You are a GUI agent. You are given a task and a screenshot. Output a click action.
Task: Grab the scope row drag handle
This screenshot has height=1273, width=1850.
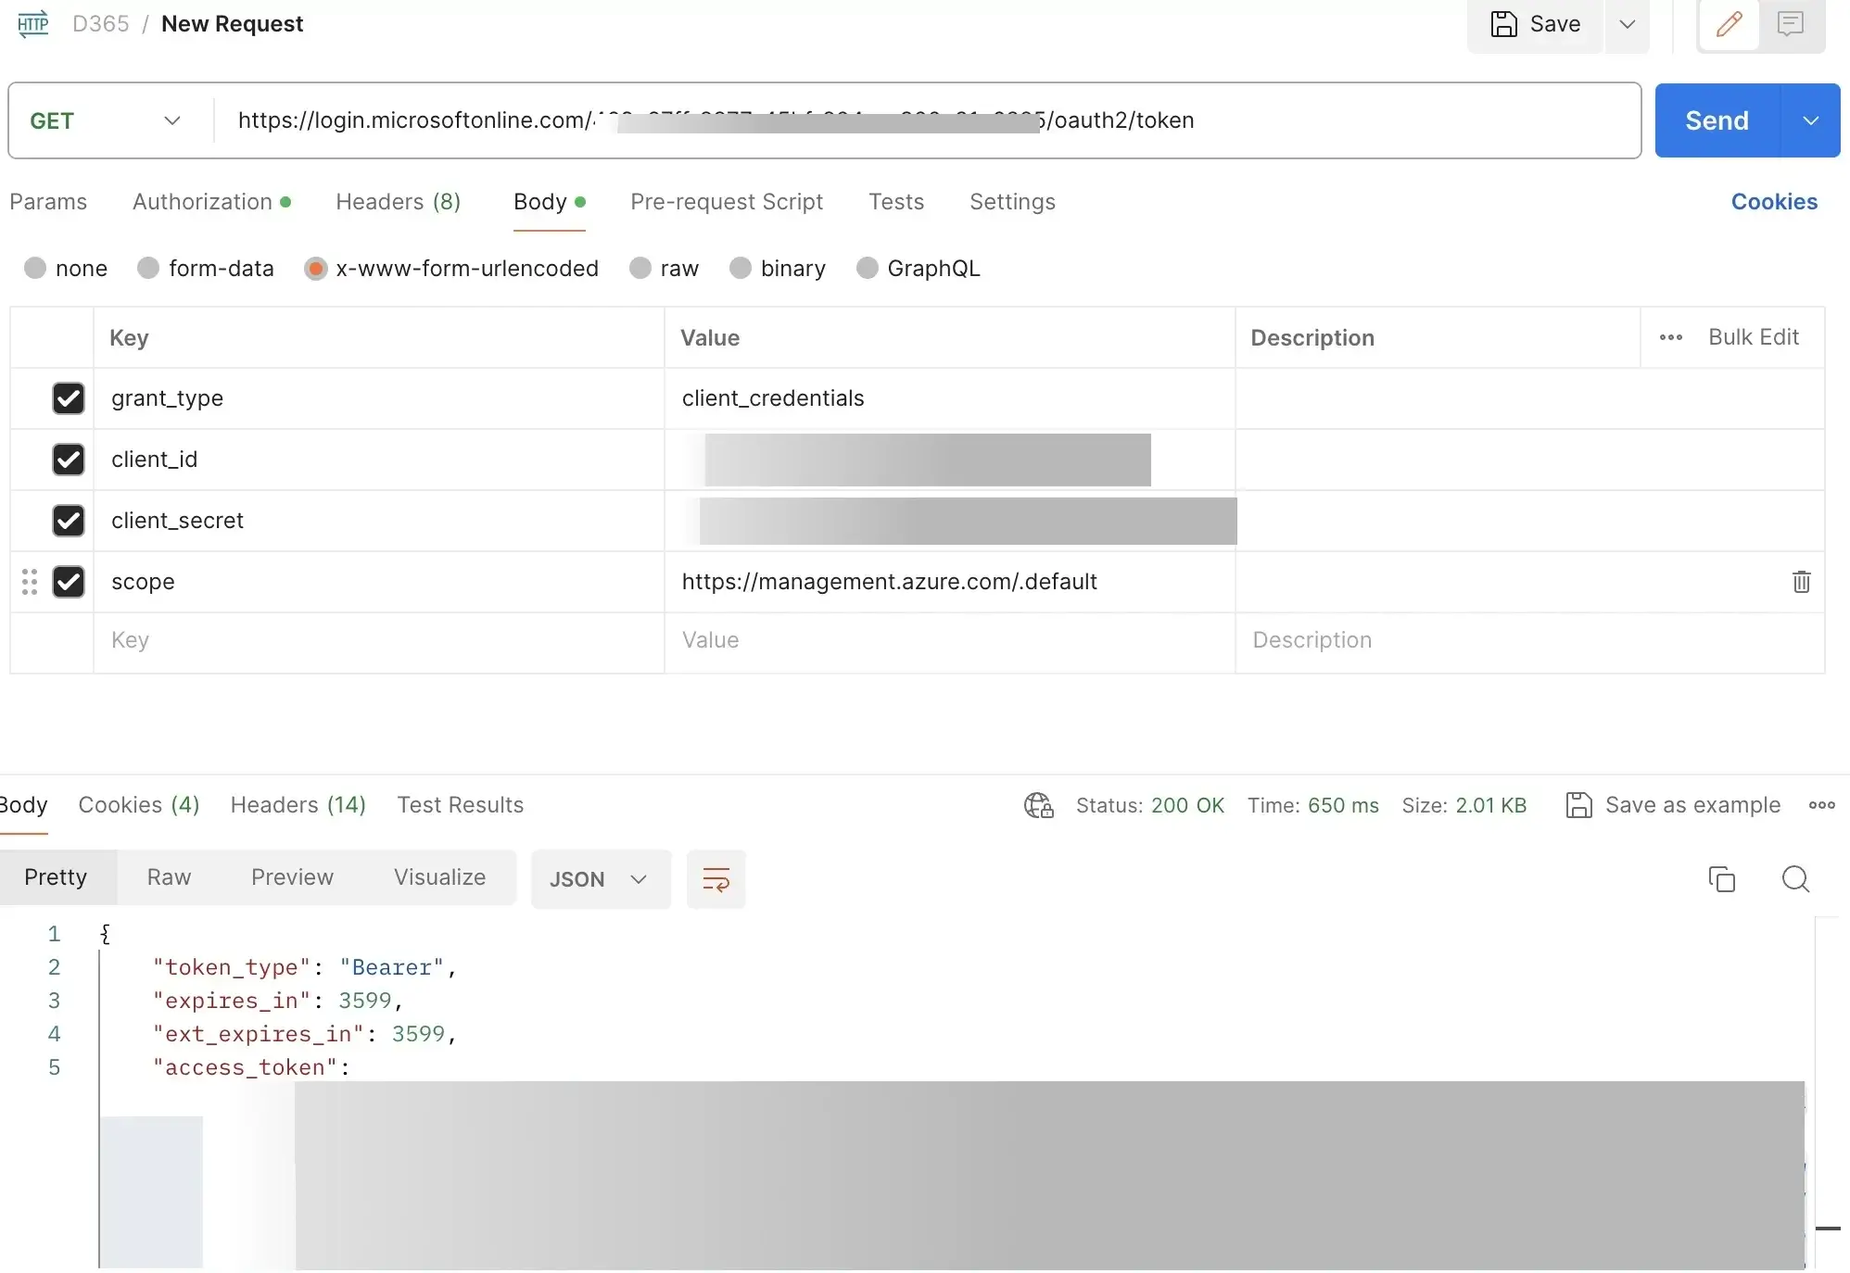(30, 582)
